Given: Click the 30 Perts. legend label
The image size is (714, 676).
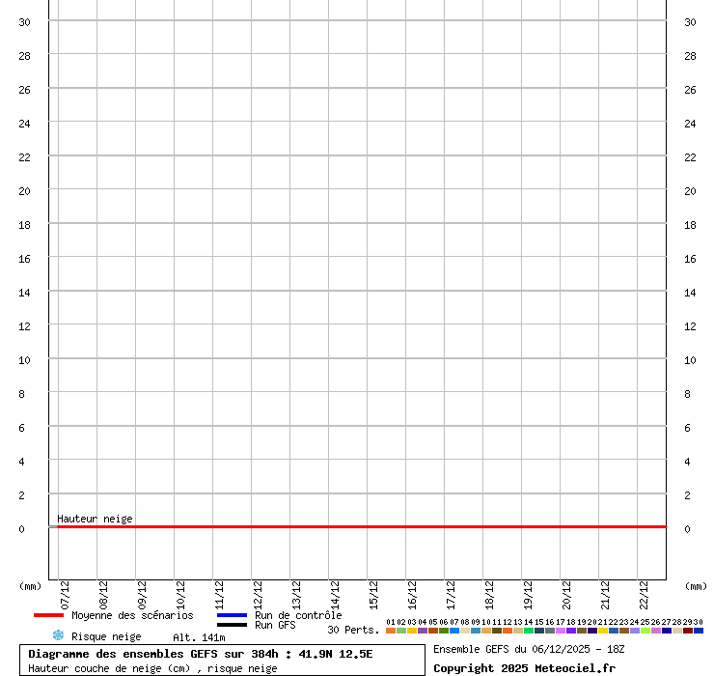Looking at the screenshot, I should tap(353, 630).
